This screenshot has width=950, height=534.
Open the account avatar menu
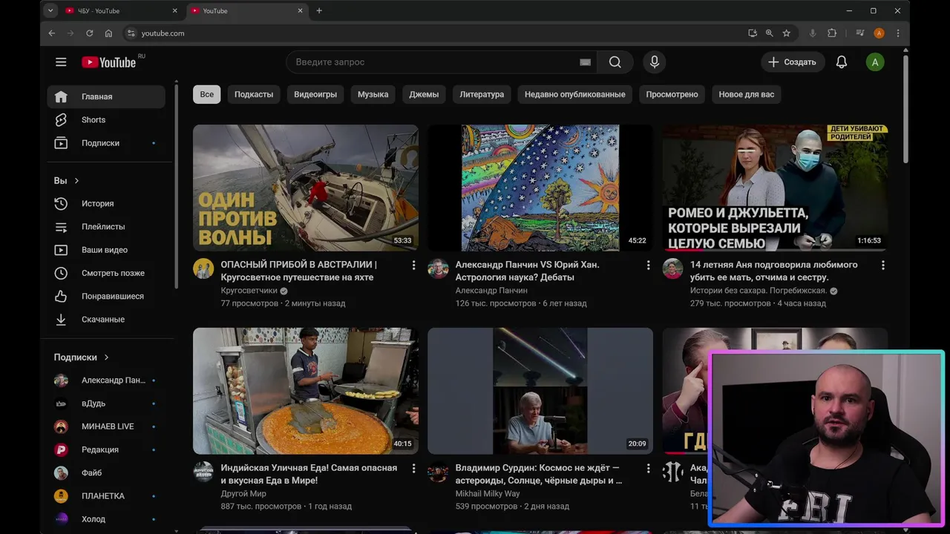(x=875, y=62)
